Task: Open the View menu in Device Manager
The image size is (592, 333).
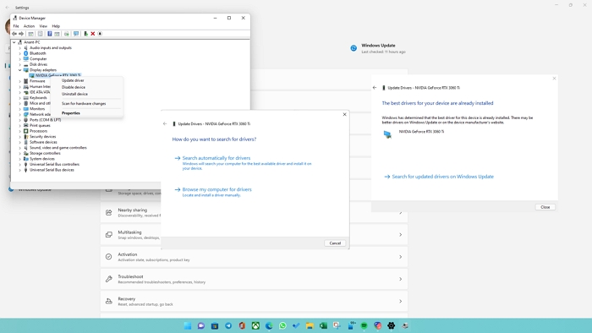Action: tap(43, 26)
